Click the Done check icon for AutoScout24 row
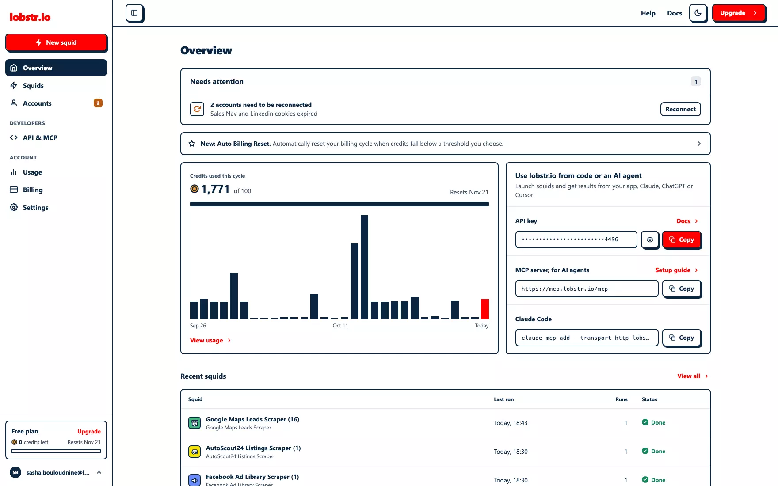This screenshot has height=486, width=778. pyautogui.click(x=645, y=451)
